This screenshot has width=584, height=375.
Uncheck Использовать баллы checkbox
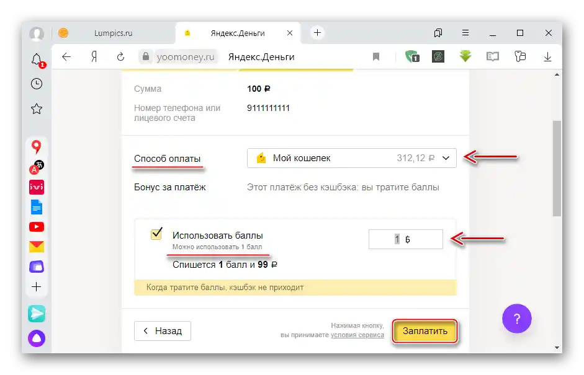[x=156, y=234]
